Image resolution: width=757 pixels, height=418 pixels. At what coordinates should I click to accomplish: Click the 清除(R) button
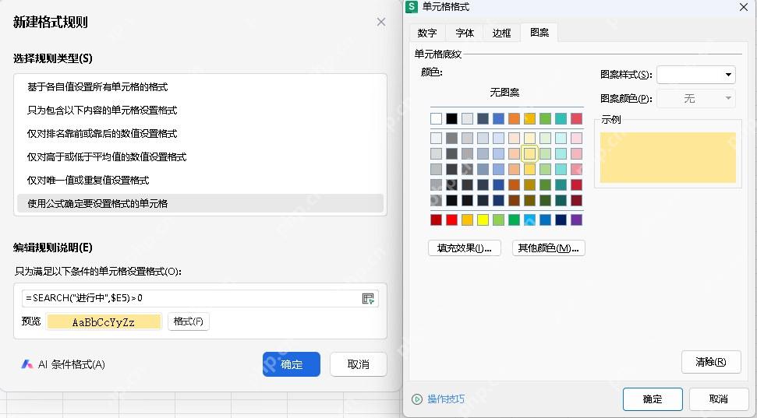tap(711, 362)
